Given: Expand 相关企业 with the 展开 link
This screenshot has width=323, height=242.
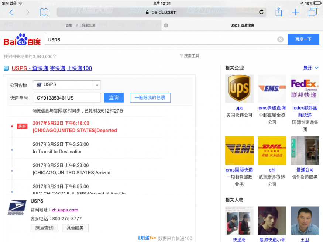Looking at the screenshot, I should 307,68.
